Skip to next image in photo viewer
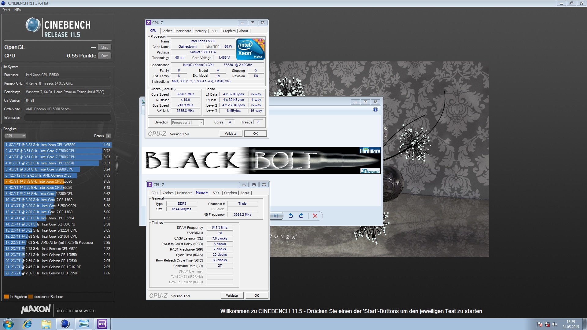The height and width of the screenshot is (330, 587). (x=276, y=216)
